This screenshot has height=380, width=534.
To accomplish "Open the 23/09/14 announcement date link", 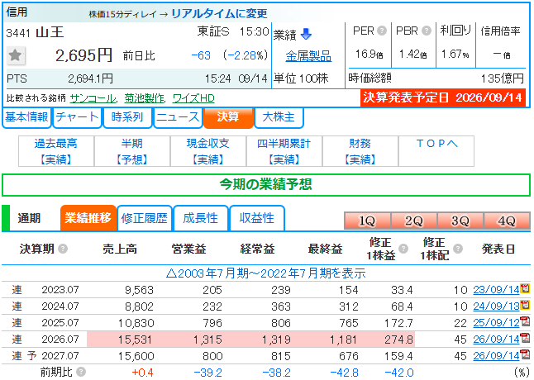I will click(496, 289).
